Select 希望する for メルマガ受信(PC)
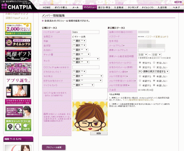 pyautogui.click(x=140, y=76)
